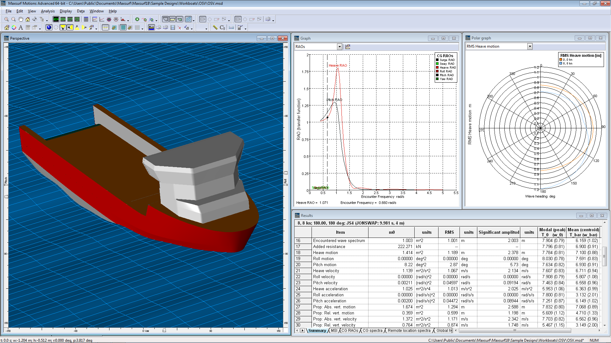The height and width of the screenshot is (343, 611).
Task: Expand the graph windows toolbar options arrow
Action: click(x=128, y=20)
